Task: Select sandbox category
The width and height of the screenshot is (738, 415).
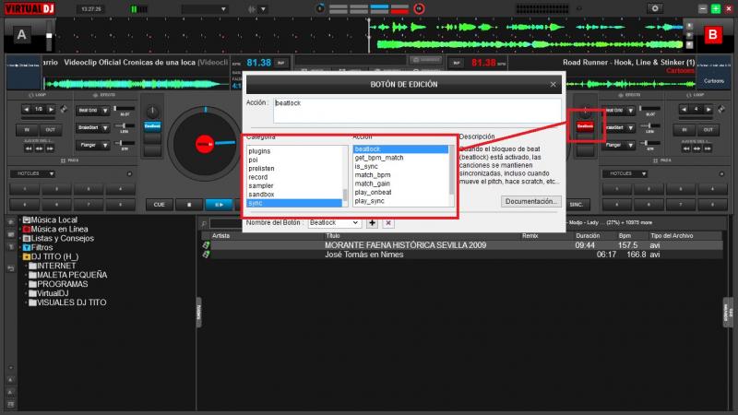Action: coord(261,195)
